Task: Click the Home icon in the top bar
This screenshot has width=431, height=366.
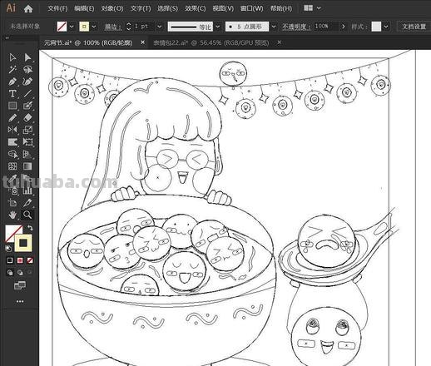Action: [x=28, y=8]
